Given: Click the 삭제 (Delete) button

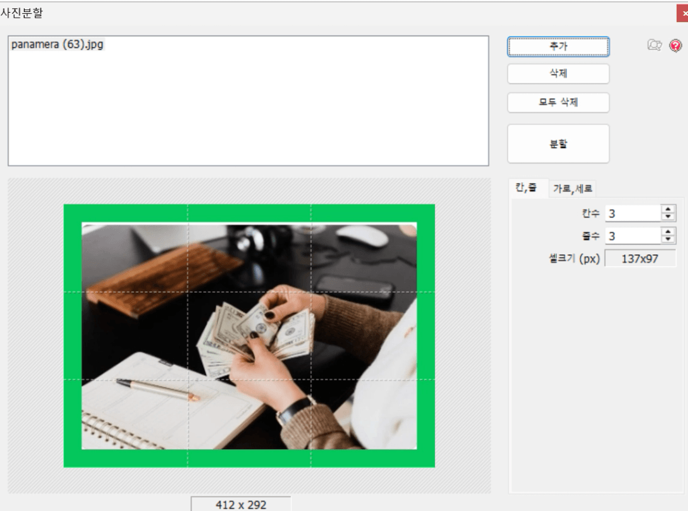Looking at the screenshot, I should point(558,73).
